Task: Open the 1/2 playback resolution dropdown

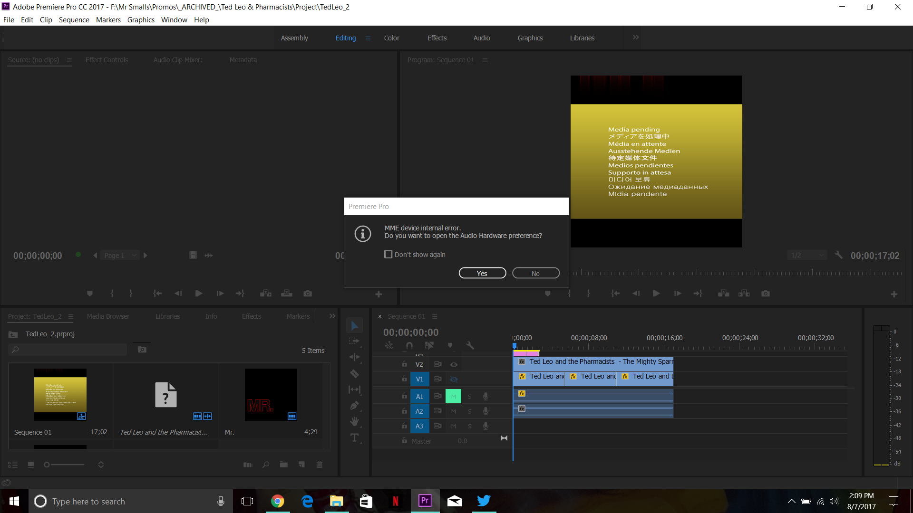Action: (807, 255)
